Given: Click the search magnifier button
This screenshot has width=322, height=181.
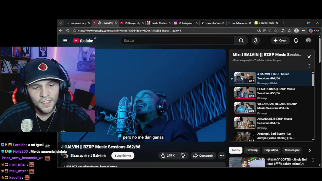Looking at the screenshot, I should click(241, 40).
